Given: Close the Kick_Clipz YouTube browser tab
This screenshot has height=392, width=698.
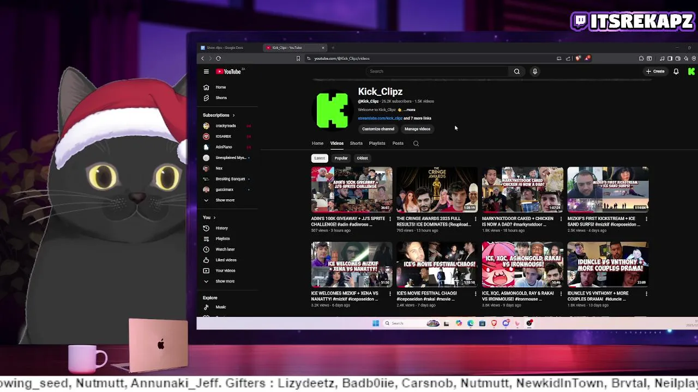Looking at the screenshot, I should point(323,48).
